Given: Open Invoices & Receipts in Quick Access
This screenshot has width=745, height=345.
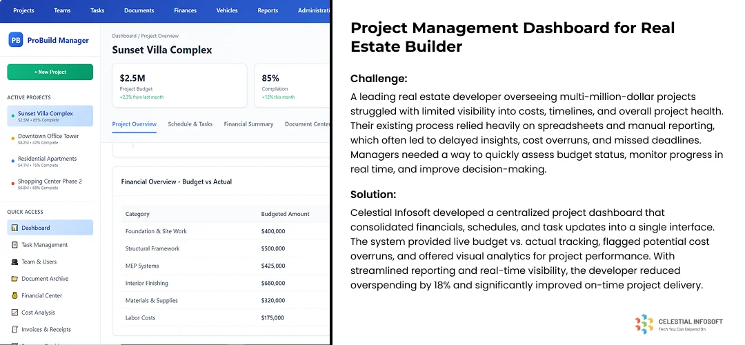Looking at the screenshot, I should (x=50, y=329).
